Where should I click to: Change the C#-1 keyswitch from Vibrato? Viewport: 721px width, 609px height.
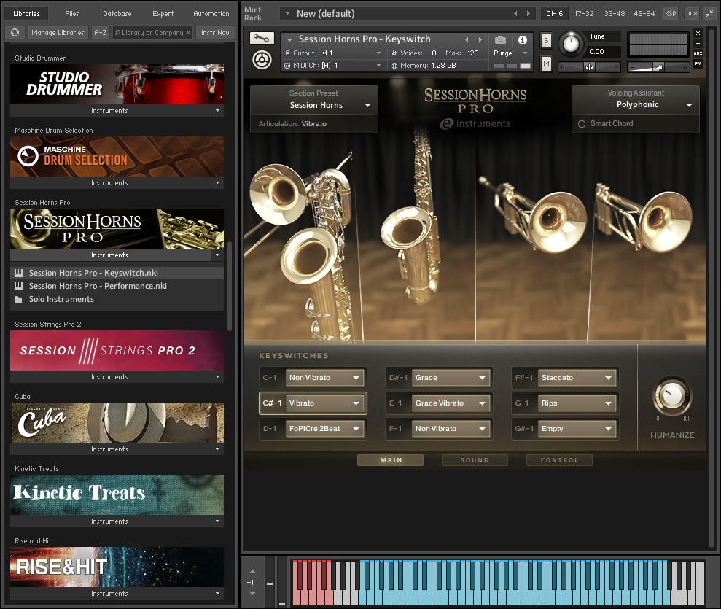click(324, 403)
